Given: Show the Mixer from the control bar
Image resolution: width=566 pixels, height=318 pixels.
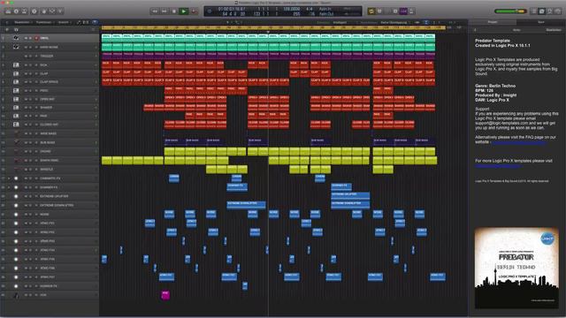Looking at the screenshot, I should [52, 11].
